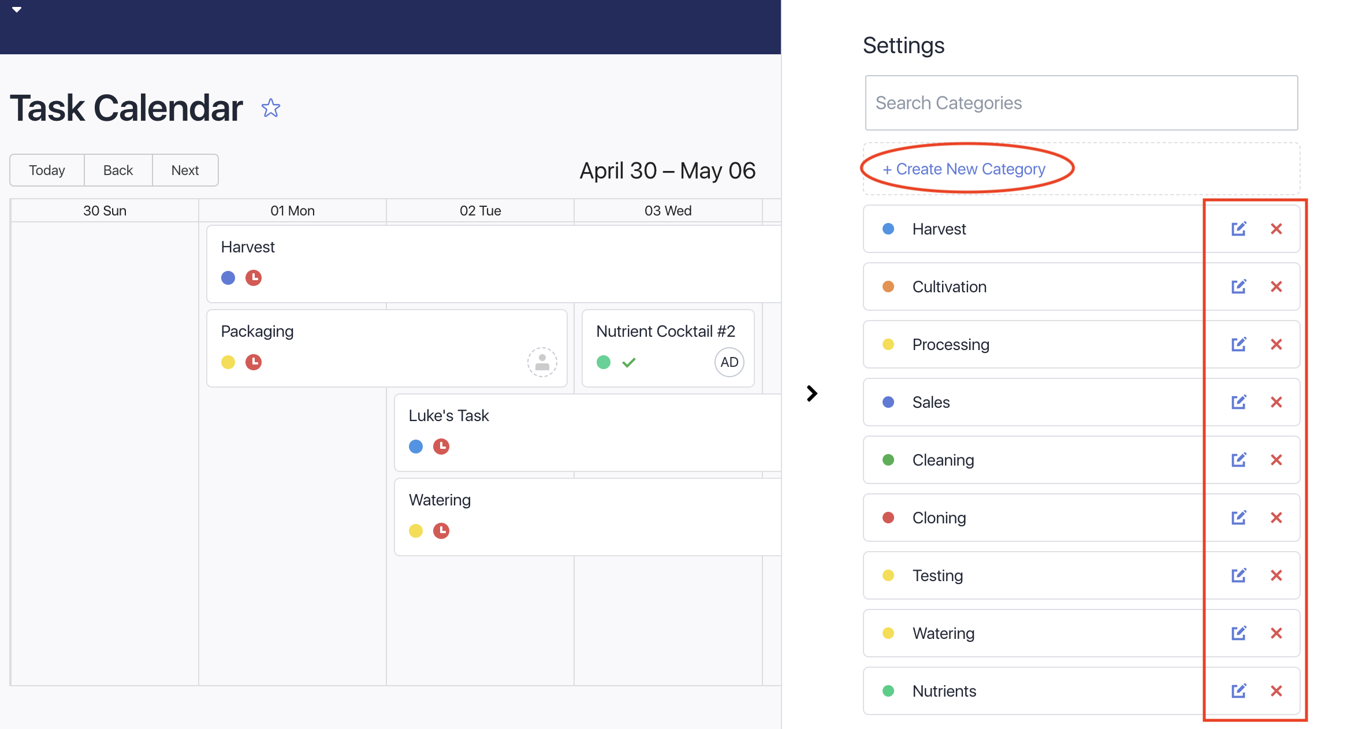The width and height of the screenshot is (1355, 729).
Task: Delete the Nutrients category
Action: point(1276,691)
